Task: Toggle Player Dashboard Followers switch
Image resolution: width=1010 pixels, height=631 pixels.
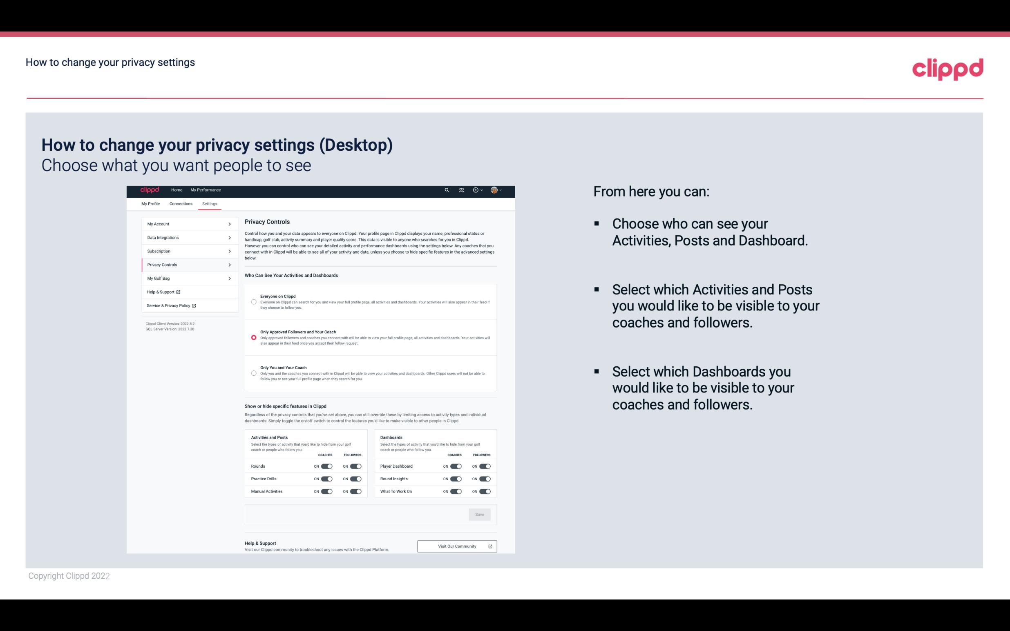Action: tap(484, 466)
